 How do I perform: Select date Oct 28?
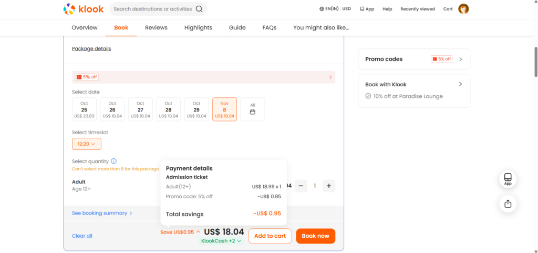point(169,109)
